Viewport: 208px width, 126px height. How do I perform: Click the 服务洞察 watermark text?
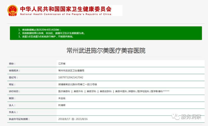coord(191,117)
